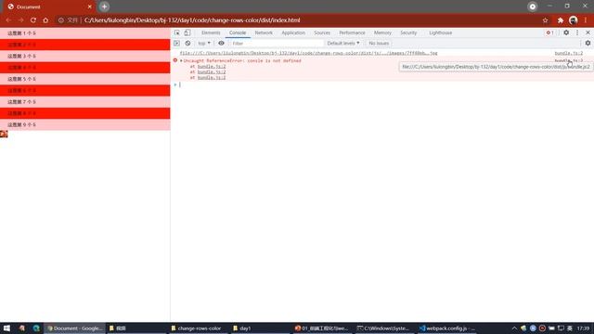The width and height of the screenshot is (594, 334).
Task: Switch to the C:\Windows\System command window taskbar item
Action: coord(383,328)
